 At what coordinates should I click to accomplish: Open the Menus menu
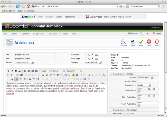tap(14, 34)
